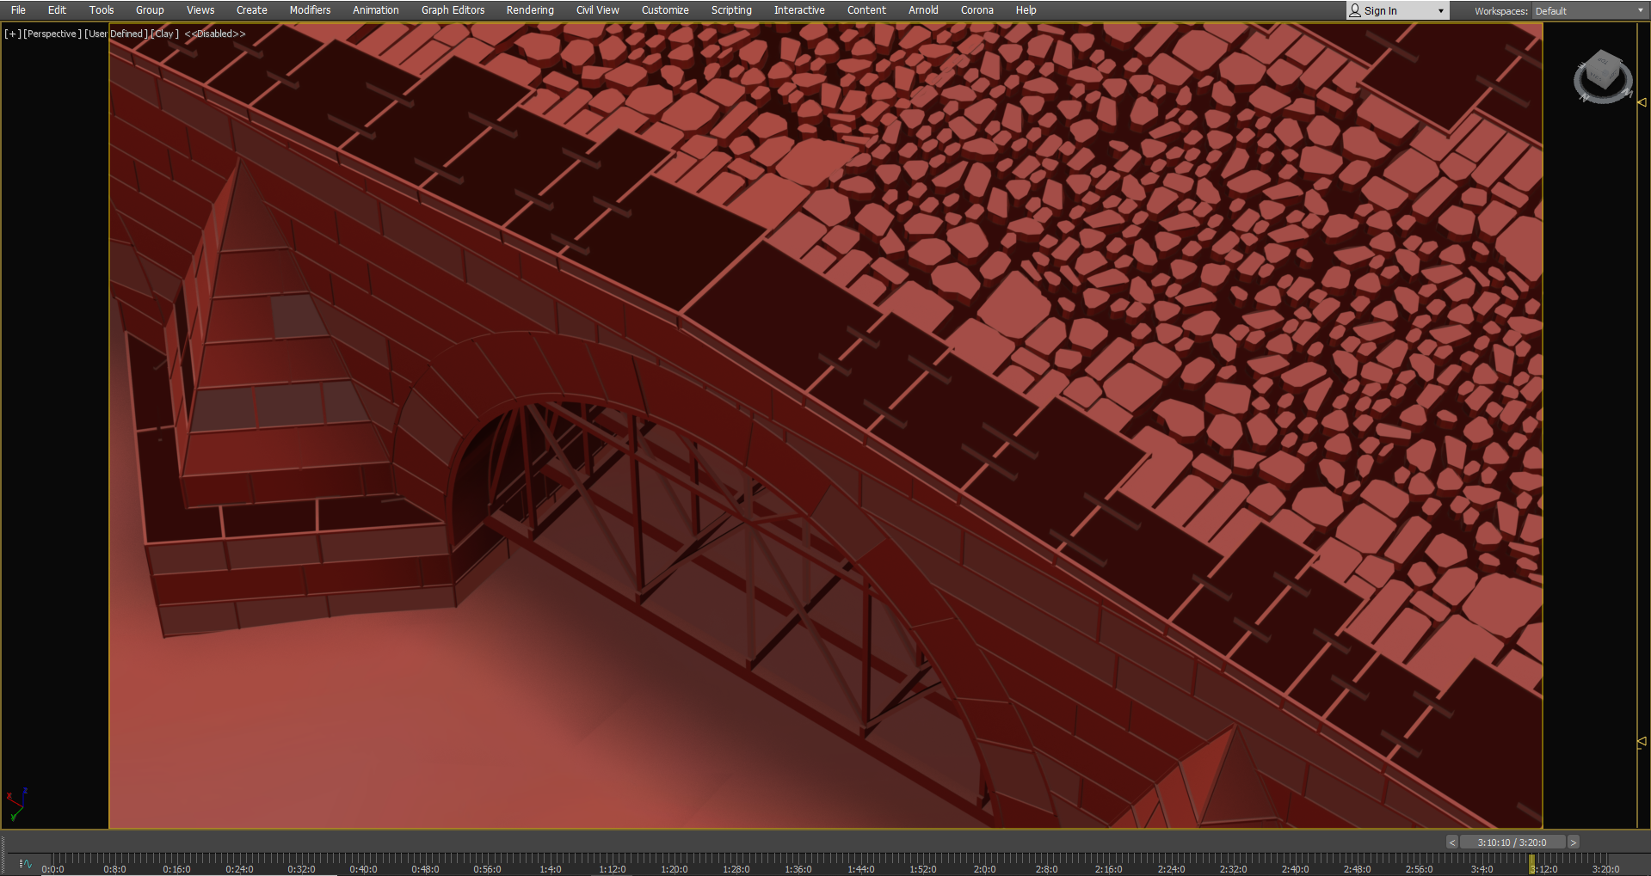Jump to 1:4:0 on the timeline
Image resolution: width=1651 pixels, height=876 pixels.
551,869
